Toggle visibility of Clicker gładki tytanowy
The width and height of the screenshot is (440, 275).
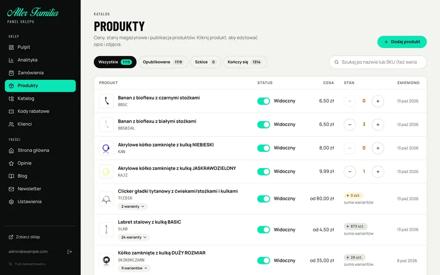point(264,199)
